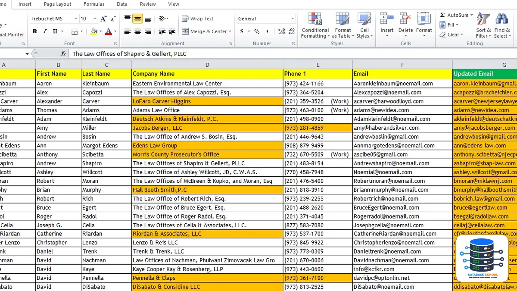Expand the Merge & Center dropdown arrow
This screenshot has width=517, height=291.
click(x=230, y=31)
